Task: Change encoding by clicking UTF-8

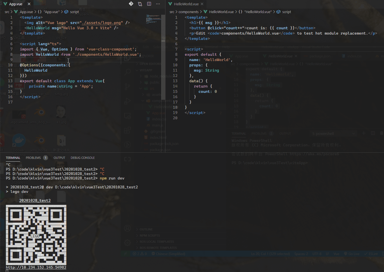Action: pos(317,254)
